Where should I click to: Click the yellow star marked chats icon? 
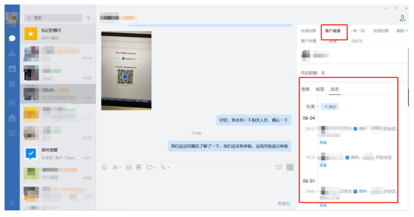(31, 34)
